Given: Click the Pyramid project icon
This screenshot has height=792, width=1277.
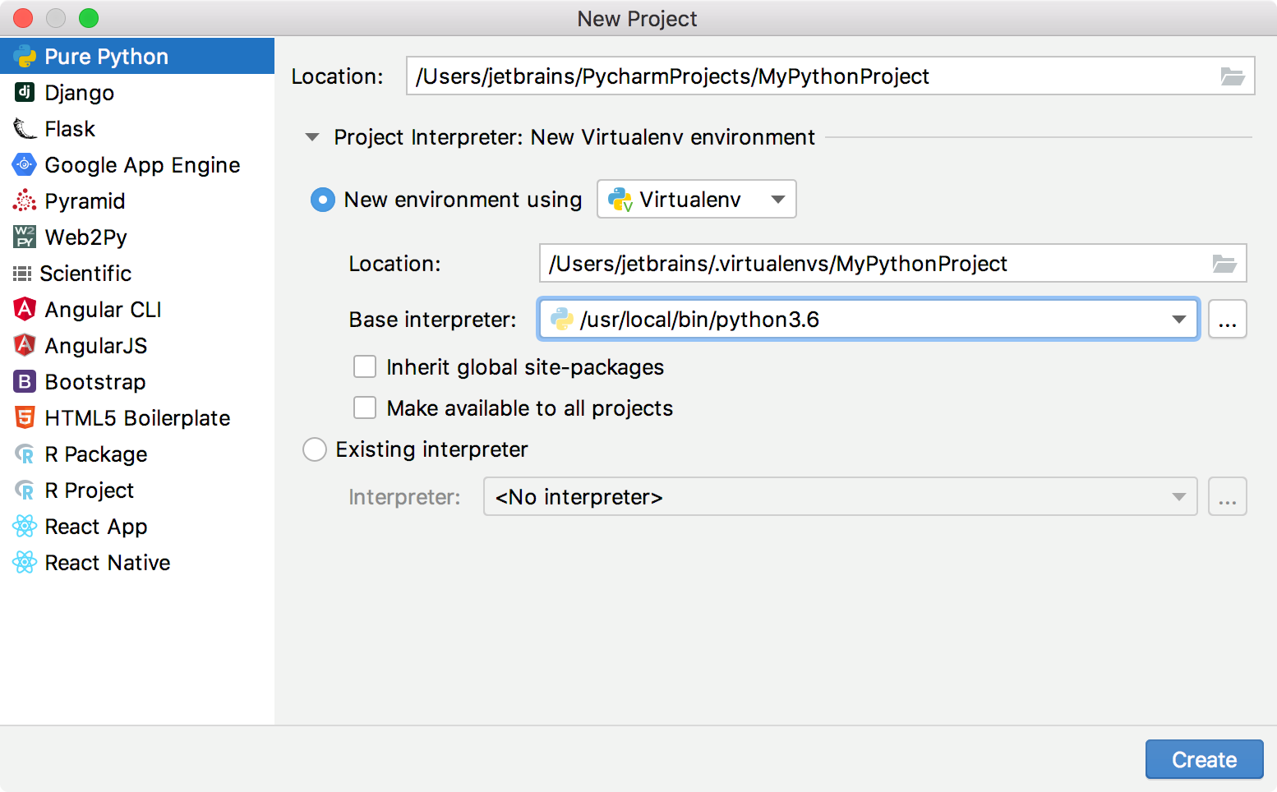Looking at the screenshot, I should tap(24, 200).
